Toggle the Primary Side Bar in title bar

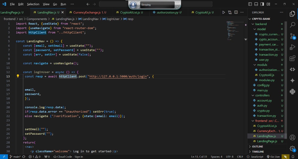(x=250, y=4)
